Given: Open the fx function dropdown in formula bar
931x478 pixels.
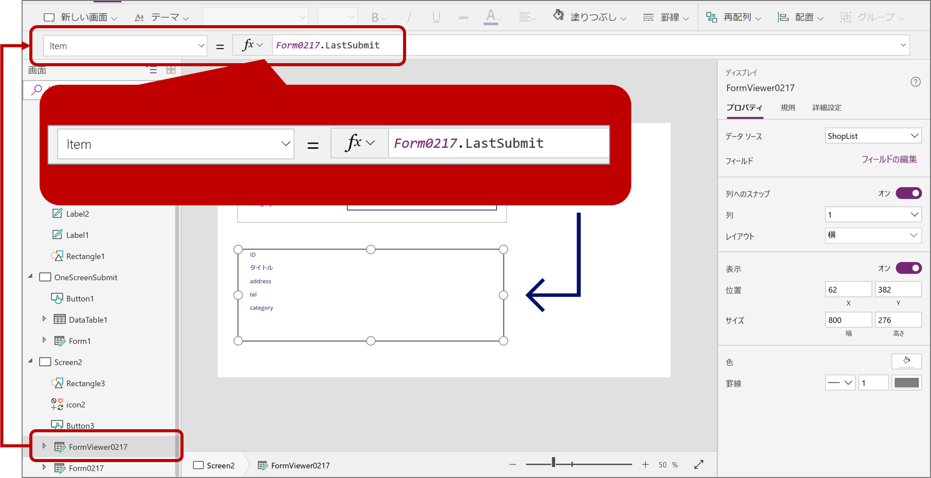Looking at the screenshot, I should click(252, 45).
